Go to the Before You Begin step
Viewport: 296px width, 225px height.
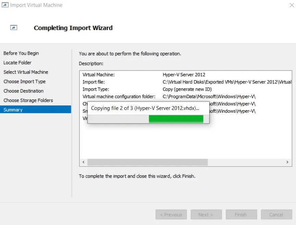click(x=21, y=53)
